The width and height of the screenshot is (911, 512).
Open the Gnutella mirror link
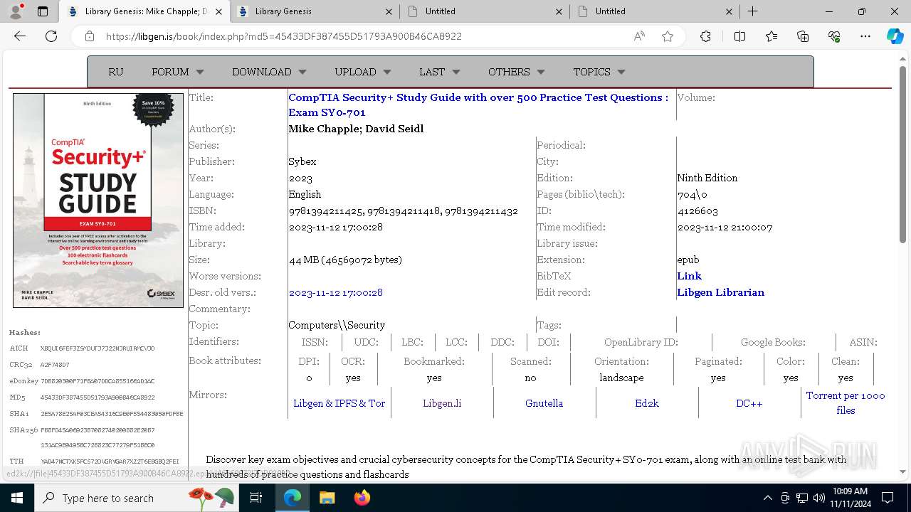pos(544,403)
